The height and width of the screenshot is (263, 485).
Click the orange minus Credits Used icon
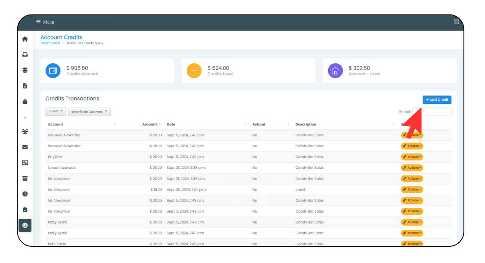tap(194, 71)
